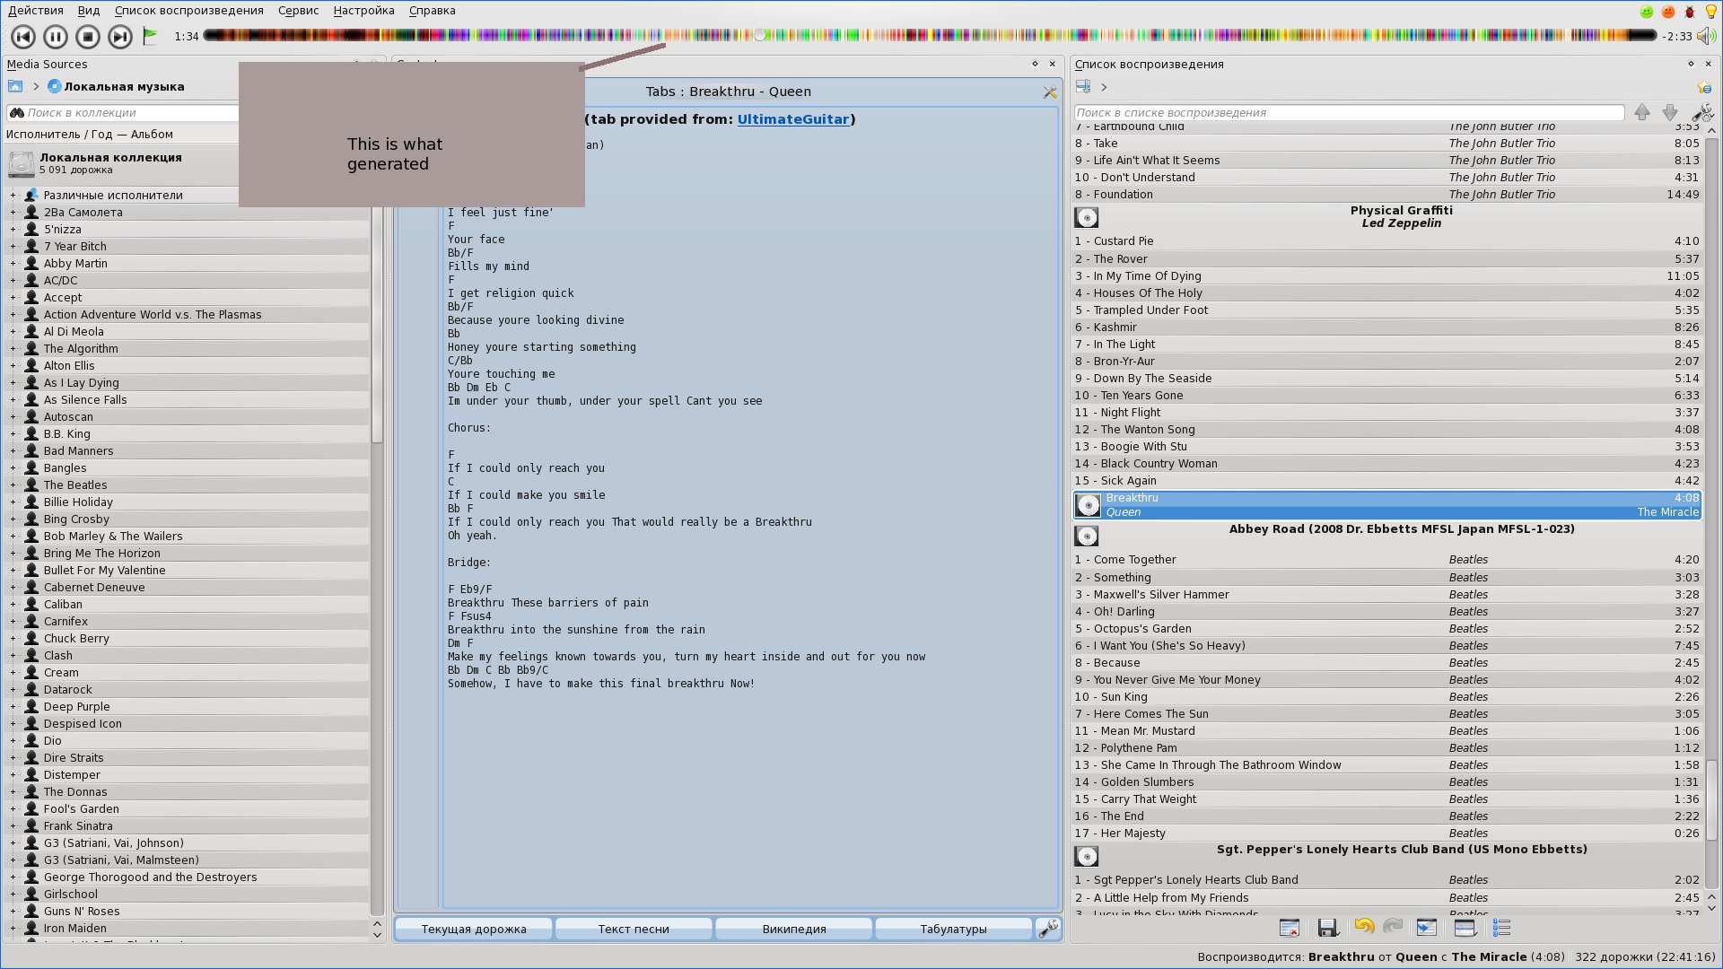1723x969 pixels.
Task: Click the Media Sources home icon
Action: 15,86
